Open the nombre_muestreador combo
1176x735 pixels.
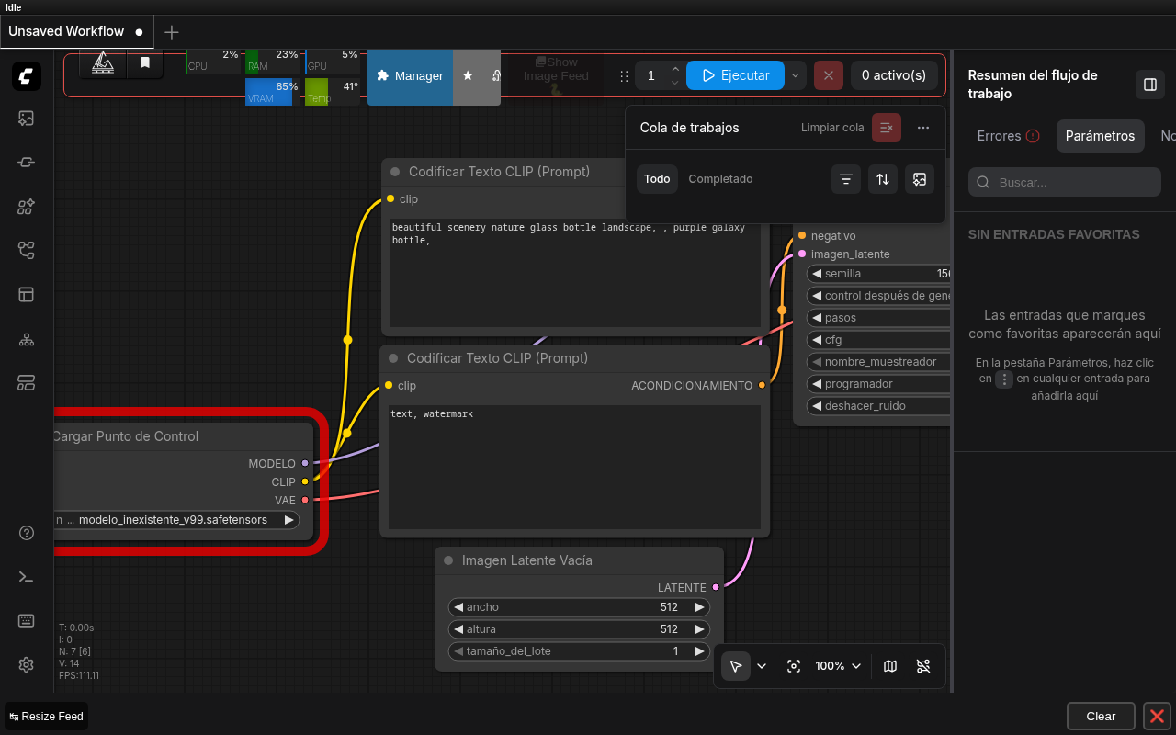click(x=878, y=362)
